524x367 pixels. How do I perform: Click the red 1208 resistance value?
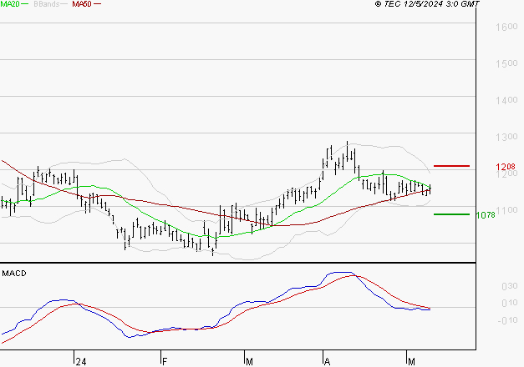pos(506,167)
